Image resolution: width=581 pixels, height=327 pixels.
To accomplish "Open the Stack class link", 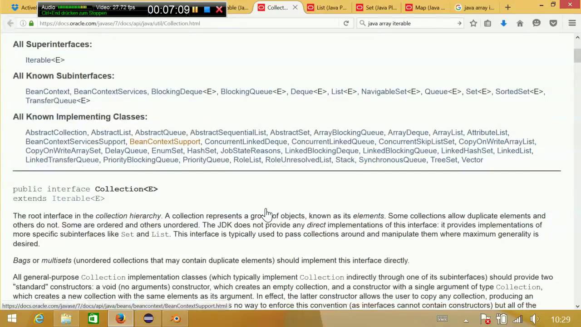I will pyautogui.click(x=345, y=160).
